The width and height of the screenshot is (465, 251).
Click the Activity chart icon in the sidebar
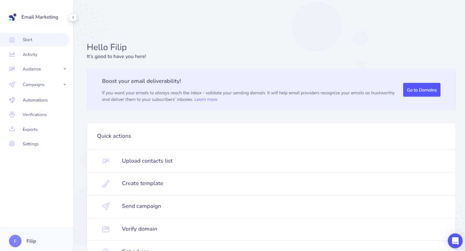pos(12,54)
